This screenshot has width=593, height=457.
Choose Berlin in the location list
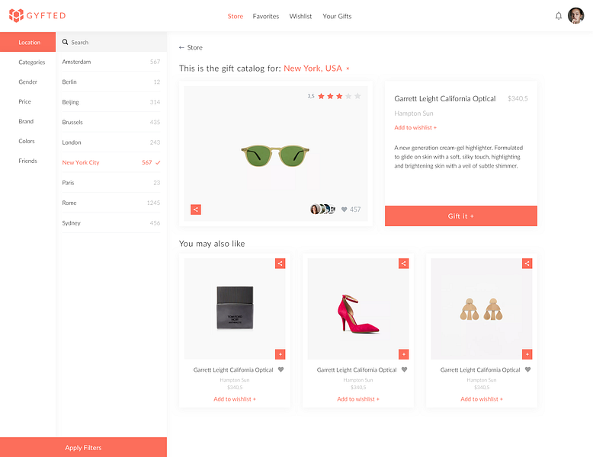[x=111, y=81]
